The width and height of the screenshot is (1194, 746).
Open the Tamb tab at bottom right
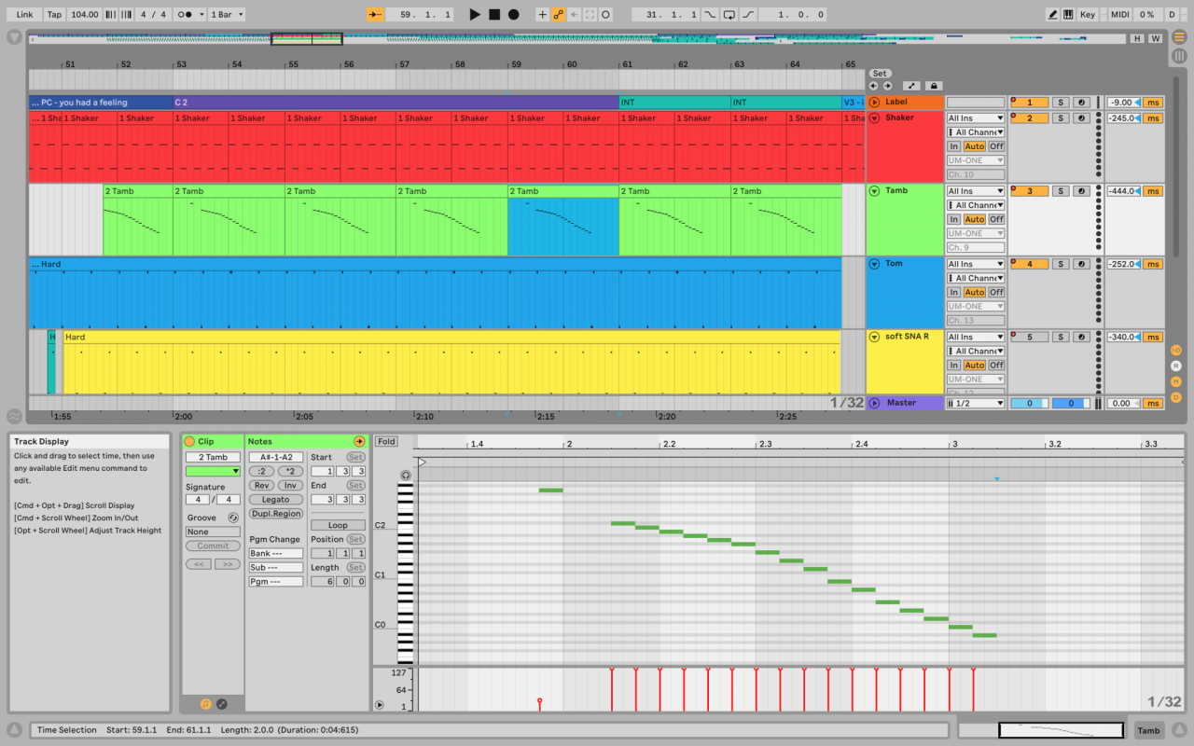pyautogui.click(x=1148, y=730)
